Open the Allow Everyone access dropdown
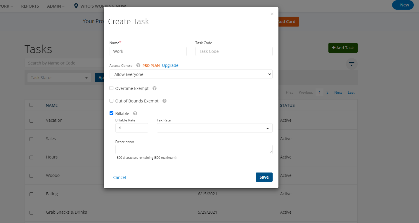419x223 pixels. 191,74
